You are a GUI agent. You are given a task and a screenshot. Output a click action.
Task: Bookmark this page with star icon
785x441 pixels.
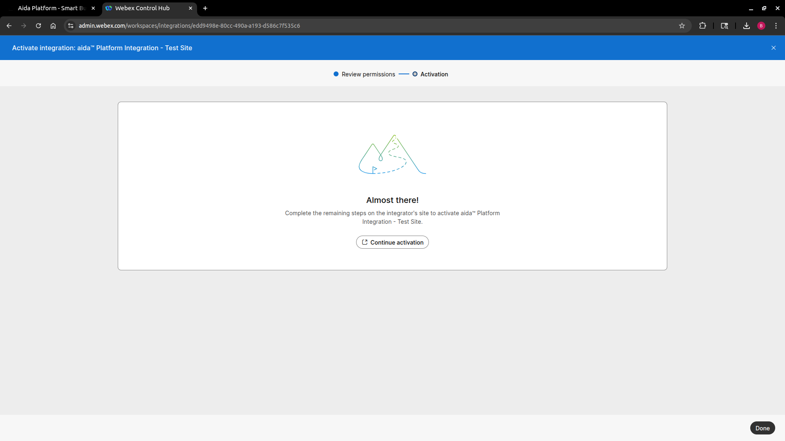tap(682, 26)
